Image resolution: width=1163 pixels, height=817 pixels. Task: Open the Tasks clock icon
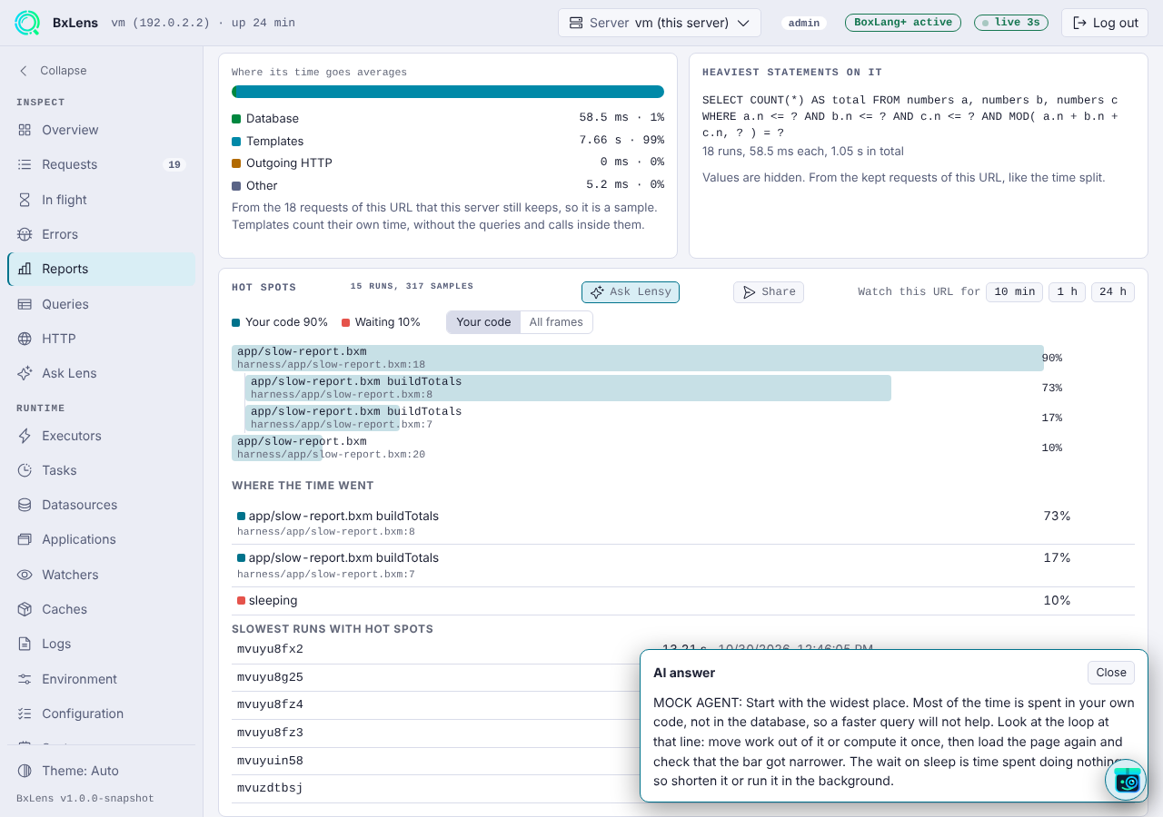tap(25, 470)
